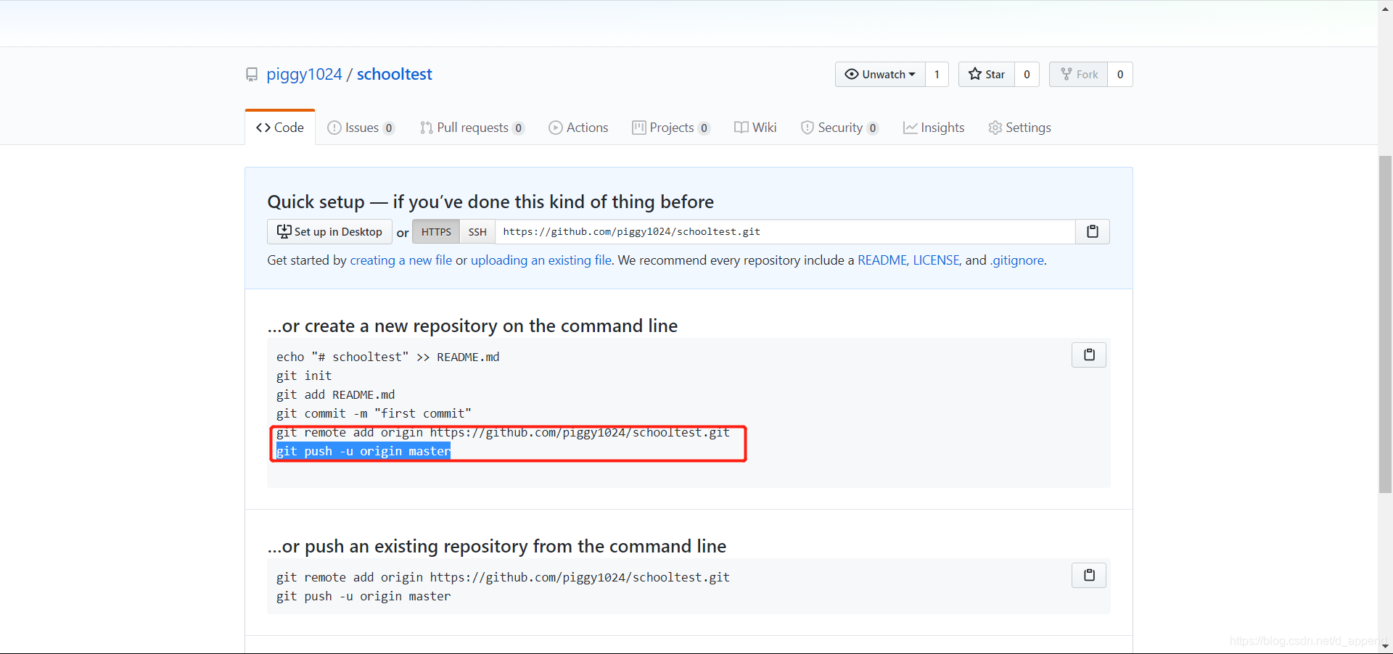Copy the push existing repository commands

coord(1089,575)
